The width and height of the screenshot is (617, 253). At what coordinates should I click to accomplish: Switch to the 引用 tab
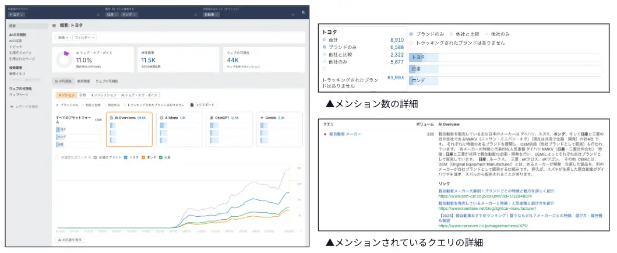pos(82,94)
